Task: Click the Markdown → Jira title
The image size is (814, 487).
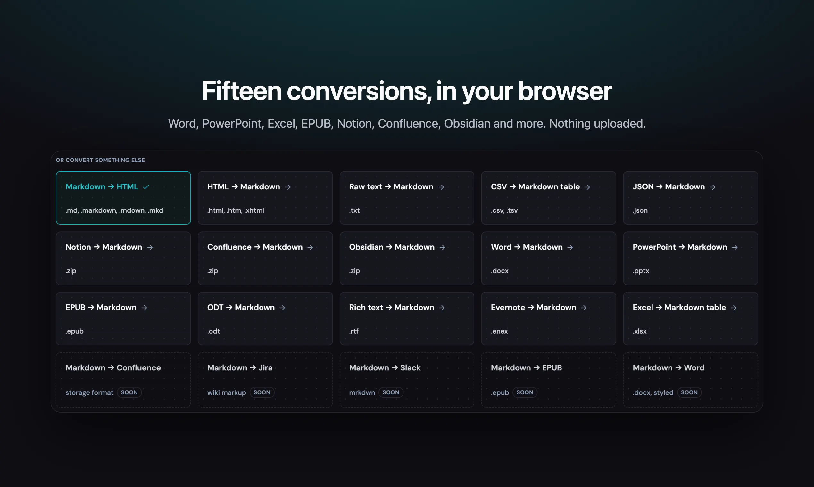Action: (240, 367)
